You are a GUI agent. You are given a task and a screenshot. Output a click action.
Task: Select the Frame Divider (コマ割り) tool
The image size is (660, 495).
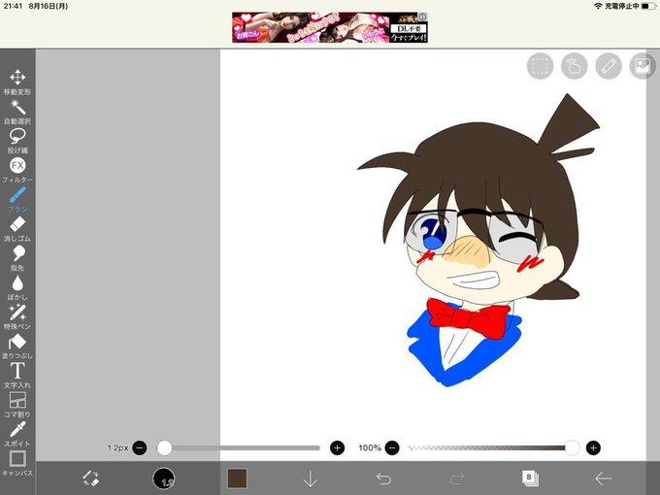[x=17, y=405]
